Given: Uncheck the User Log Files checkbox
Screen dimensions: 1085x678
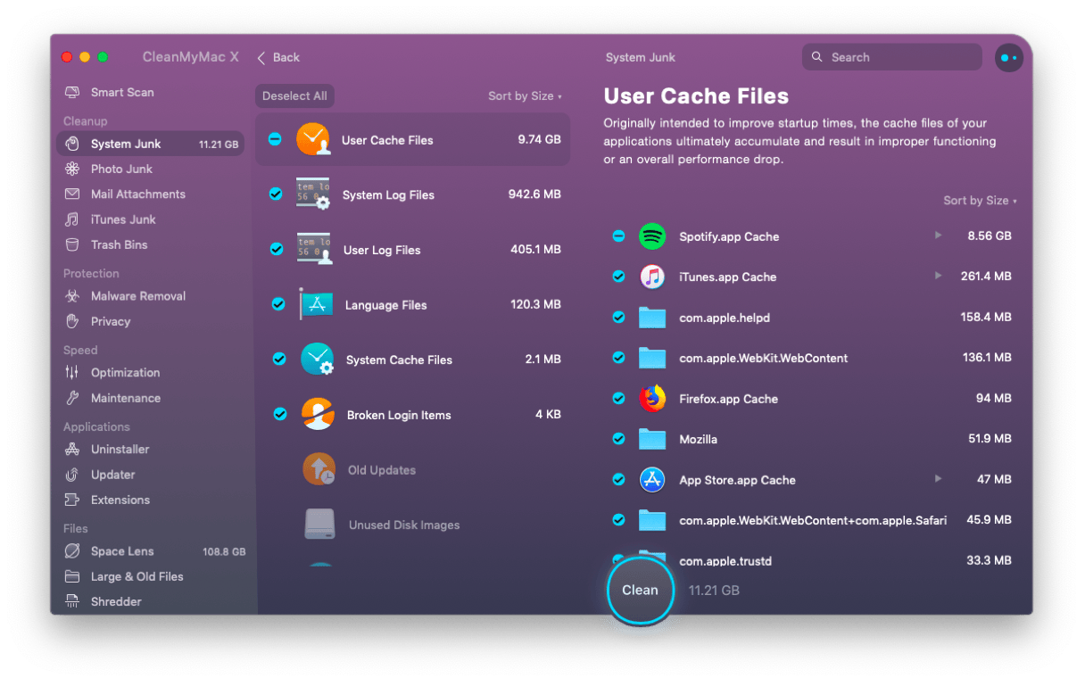Looking at the screenshot, I should [277, 249].
